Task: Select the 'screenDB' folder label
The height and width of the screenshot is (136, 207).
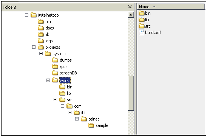Action: tap(68, 73)
